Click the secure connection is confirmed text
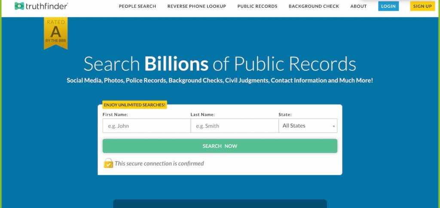Image resolution: width=440 pixels, height=208 pixels. (x=159, y=163)
